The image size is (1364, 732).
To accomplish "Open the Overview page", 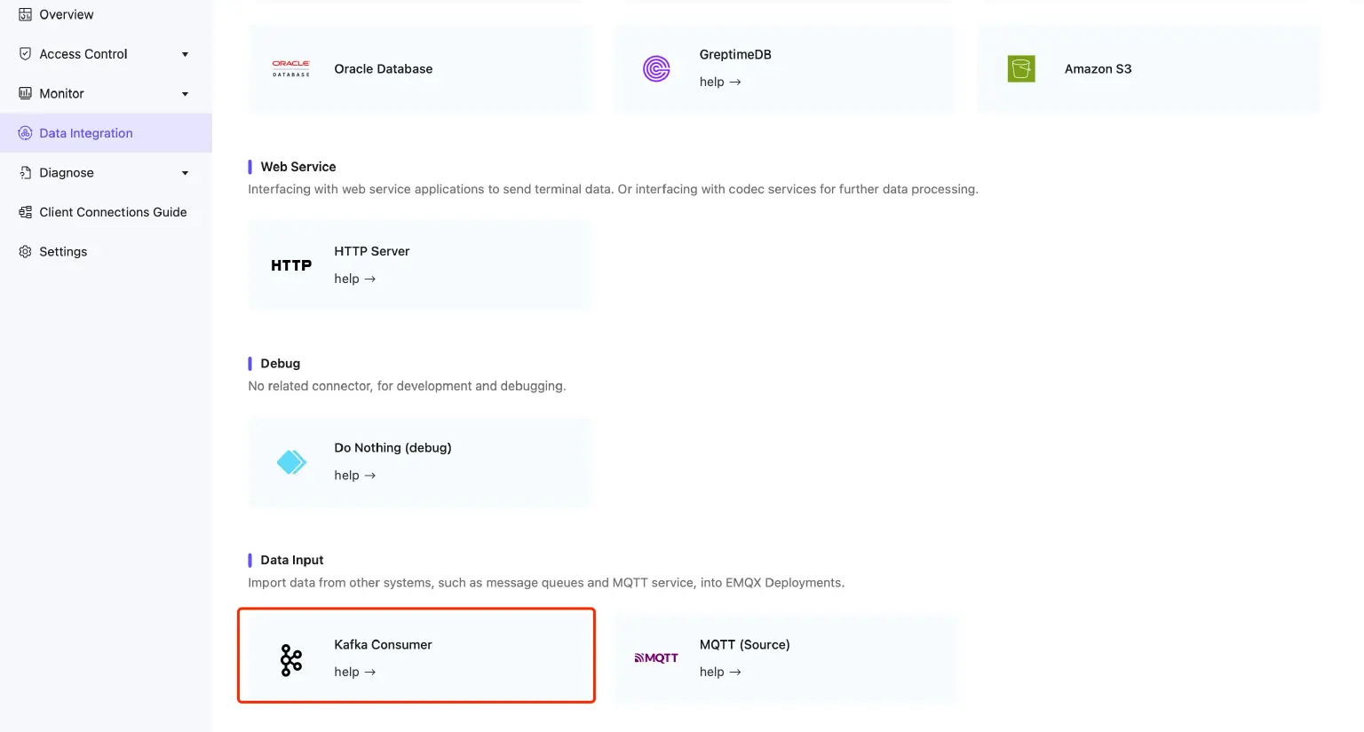I will pos(66,14).
